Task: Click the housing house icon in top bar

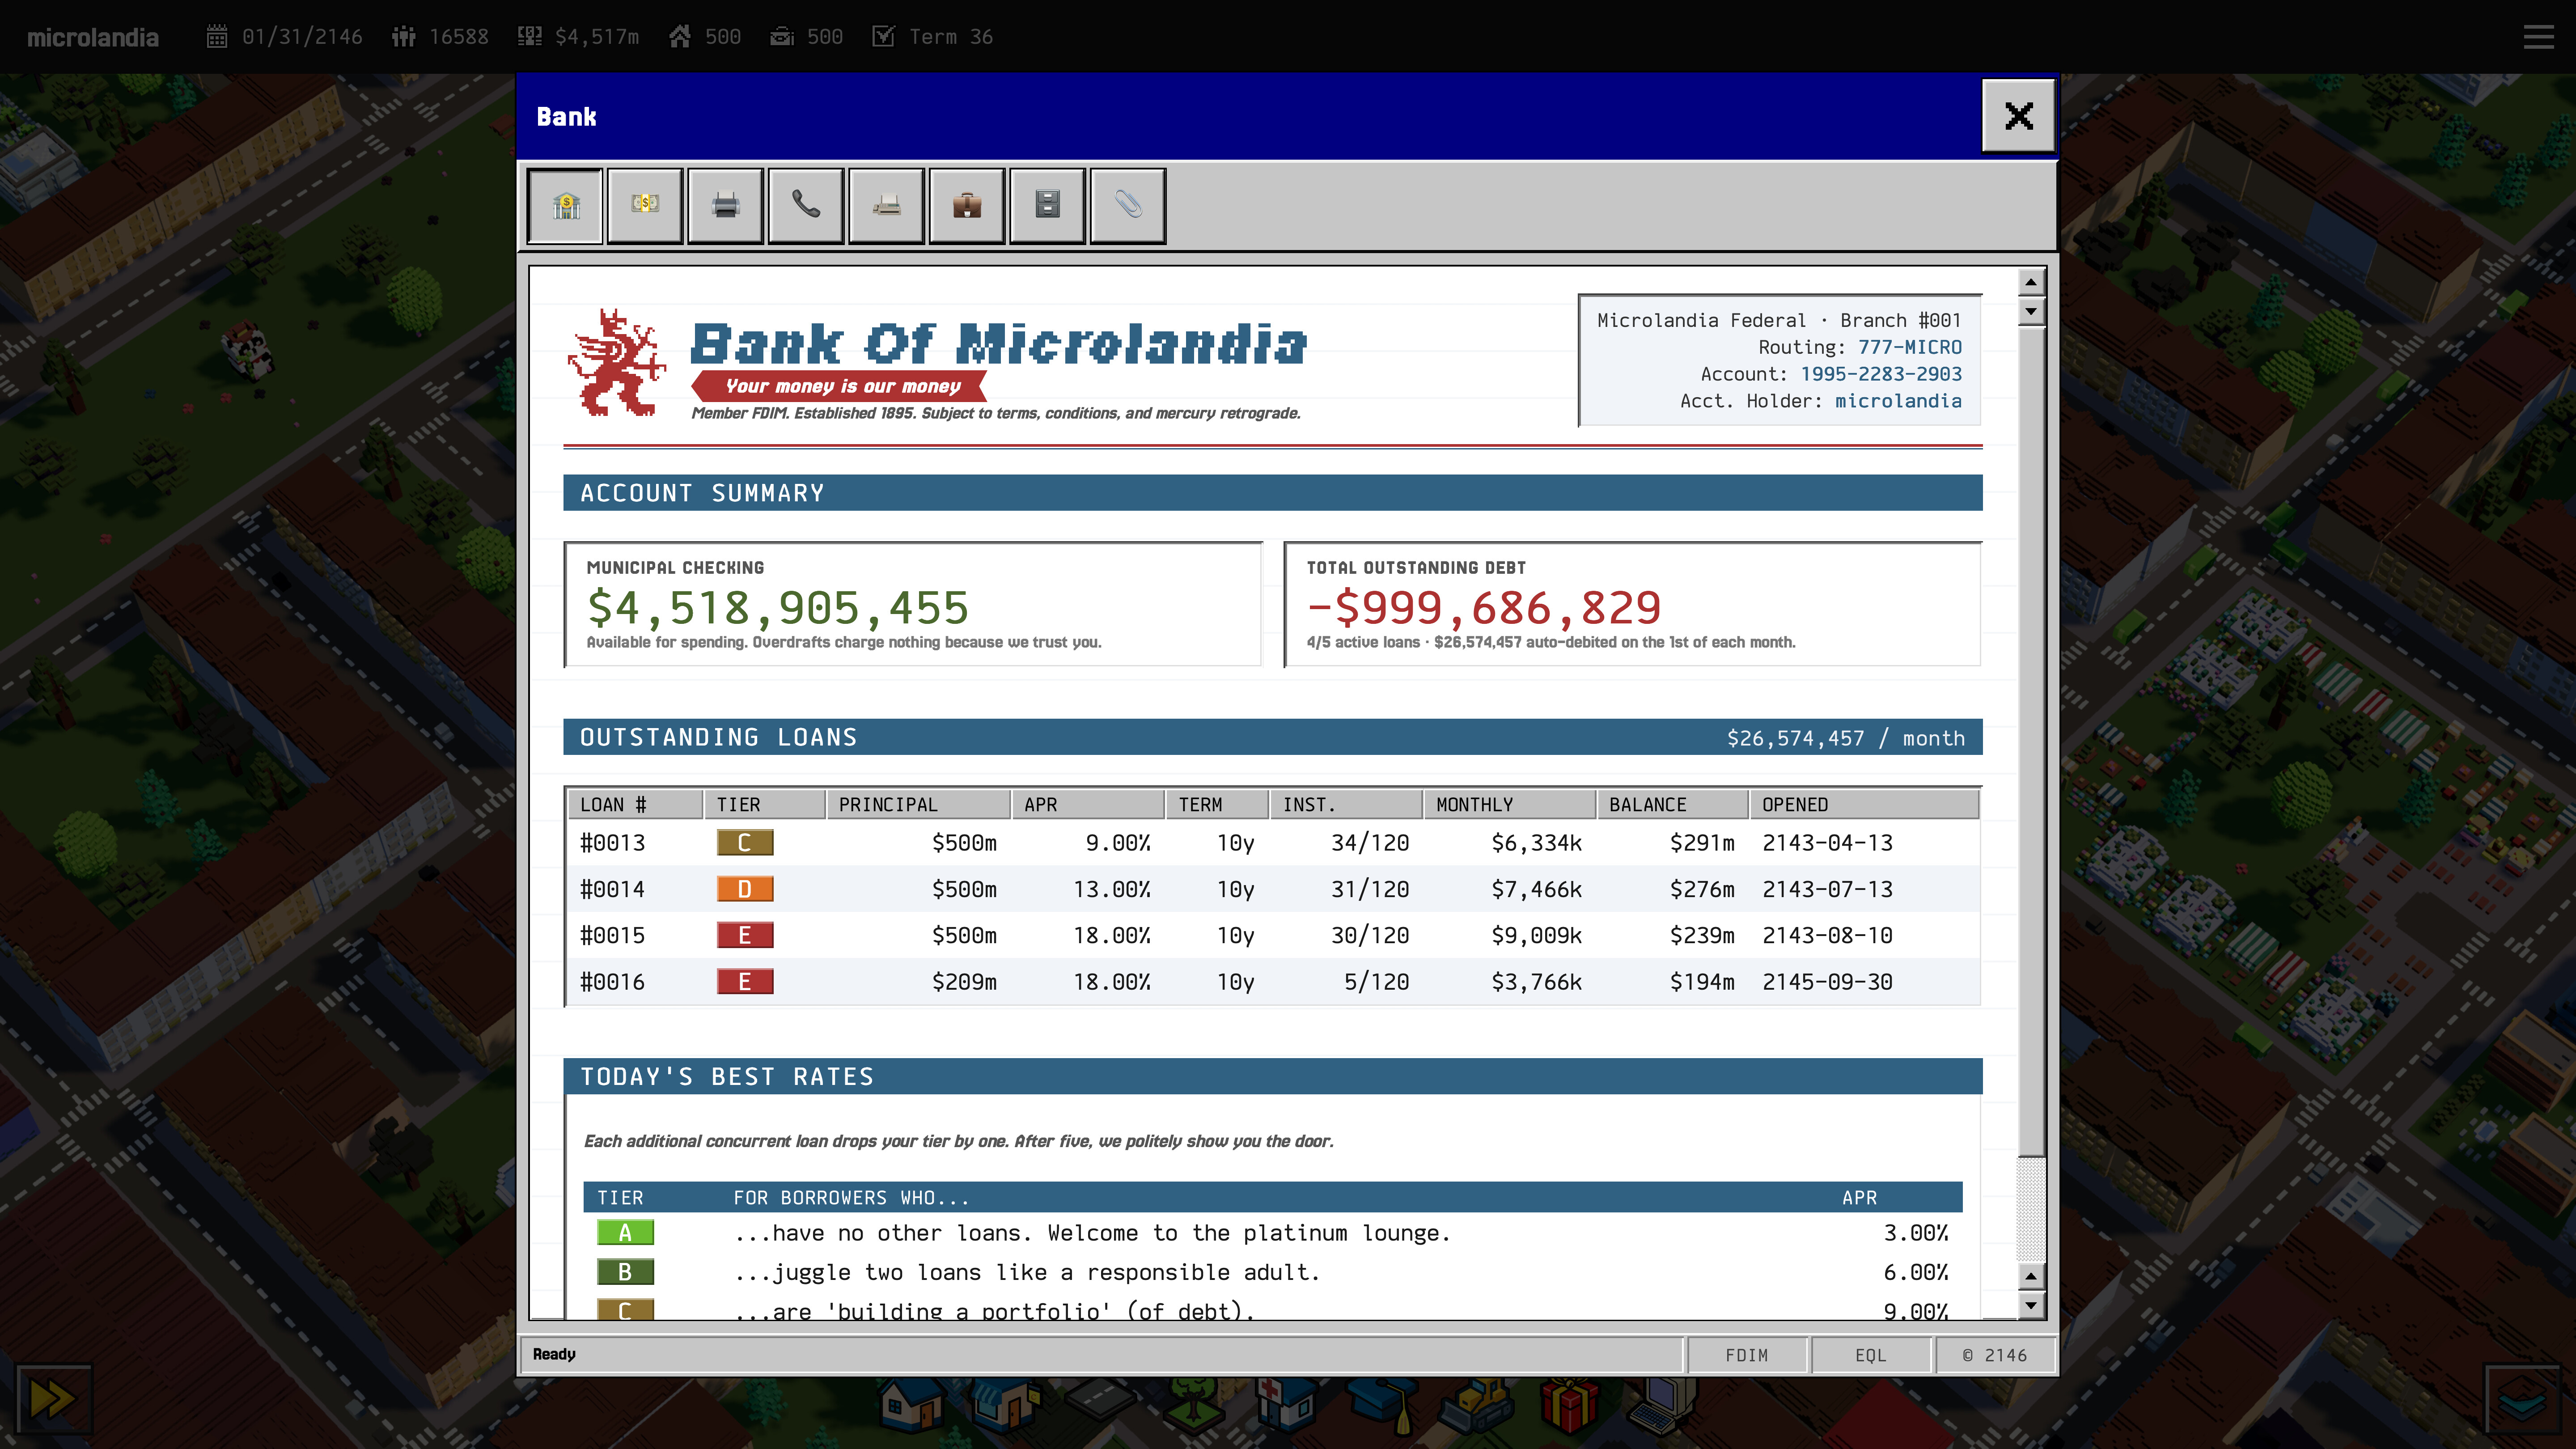Action: pyautogui.click(x=680, y=37)
